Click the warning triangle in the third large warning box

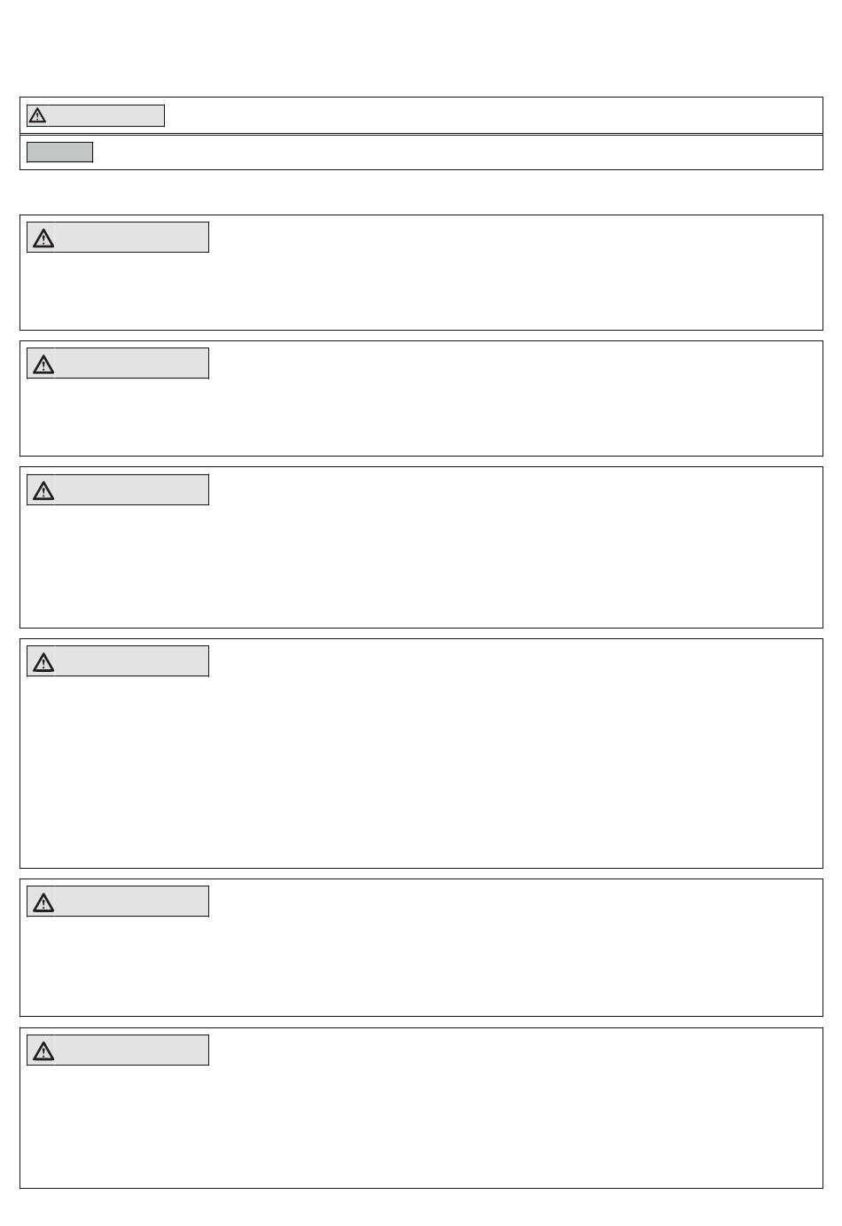pyautogui.click(x=43, y=491)
